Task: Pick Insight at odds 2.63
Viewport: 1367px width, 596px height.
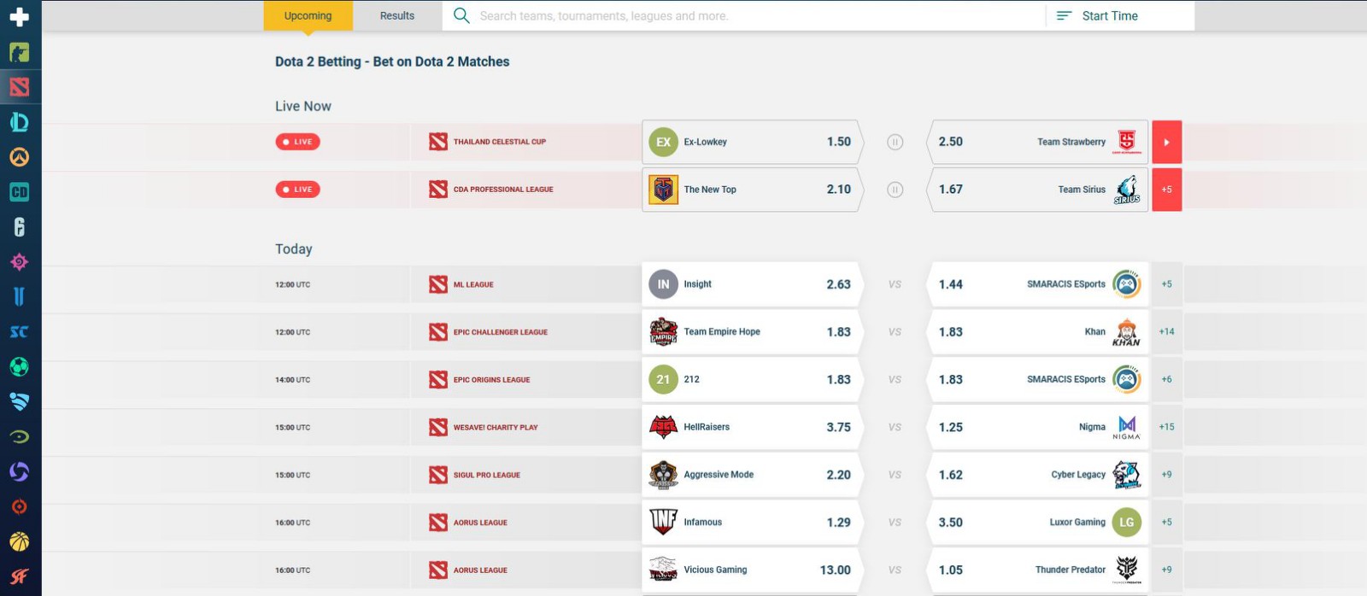Action: click(753, 284)
